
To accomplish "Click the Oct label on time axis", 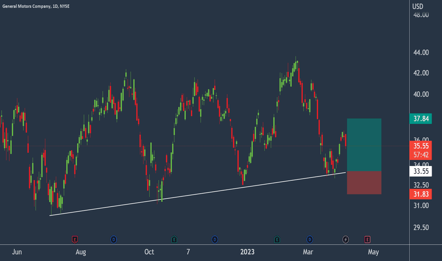I will (x=149, y=252).
